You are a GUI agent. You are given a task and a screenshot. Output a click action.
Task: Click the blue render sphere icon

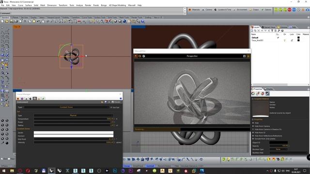click(124, 21)
